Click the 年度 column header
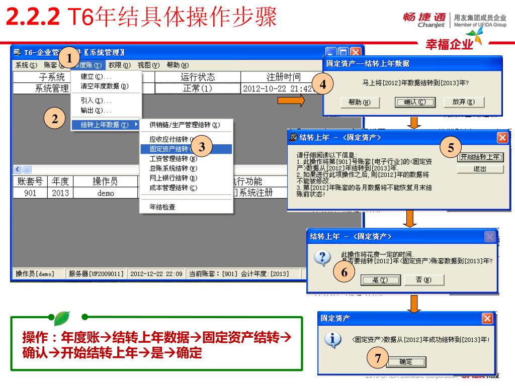The width and height of the screenshot is (515, 386). pos(60,181)
